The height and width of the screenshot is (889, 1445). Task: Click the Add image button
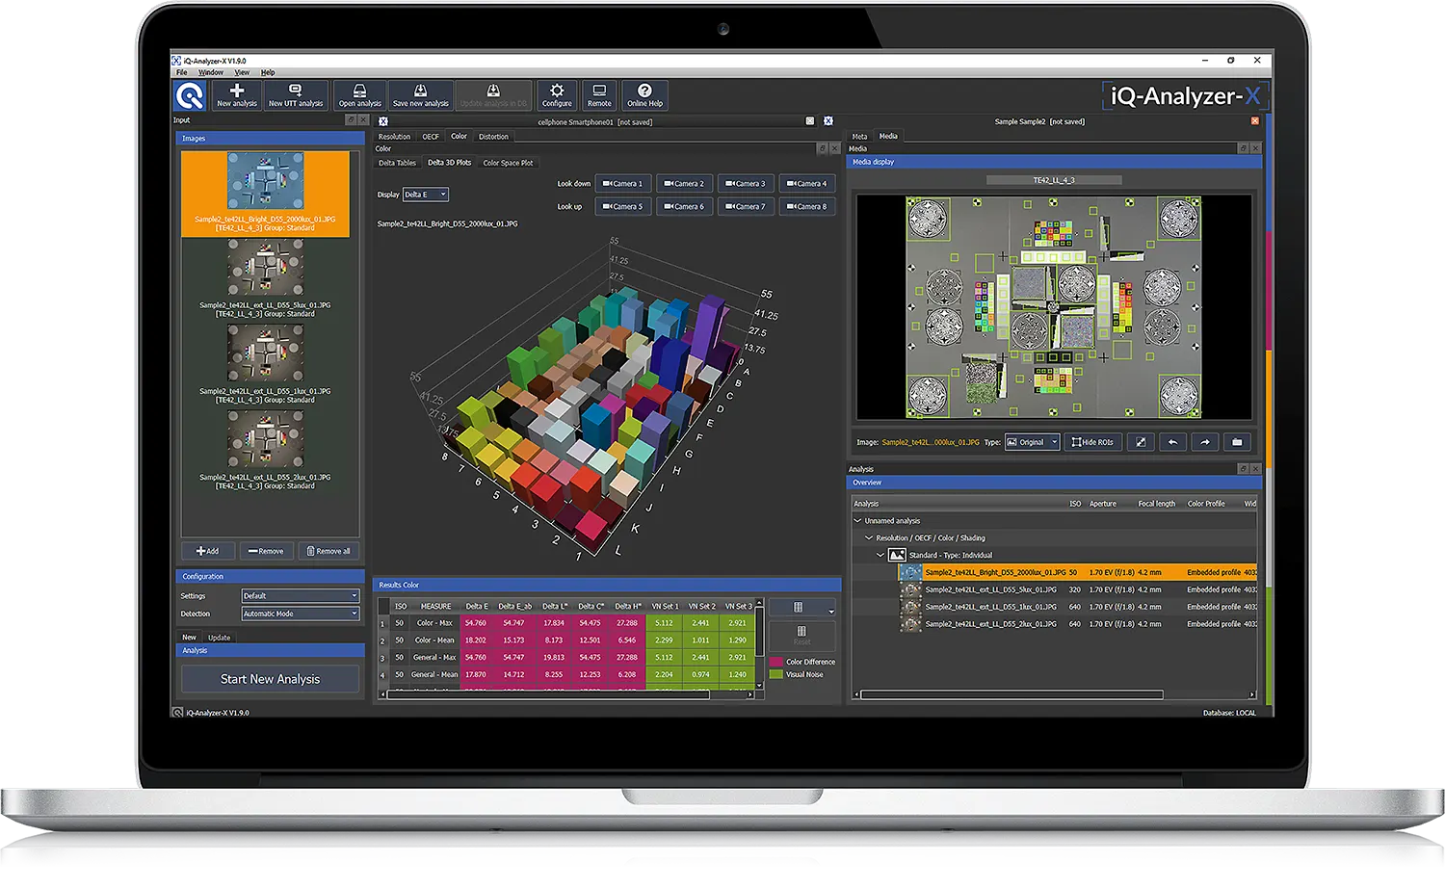pyautogui.click(x=208, y=551)
